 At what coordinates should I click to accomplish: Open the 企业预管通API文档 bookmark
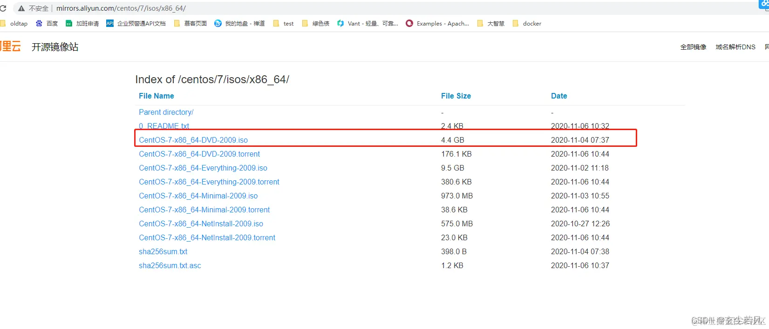tap(136, 23)
